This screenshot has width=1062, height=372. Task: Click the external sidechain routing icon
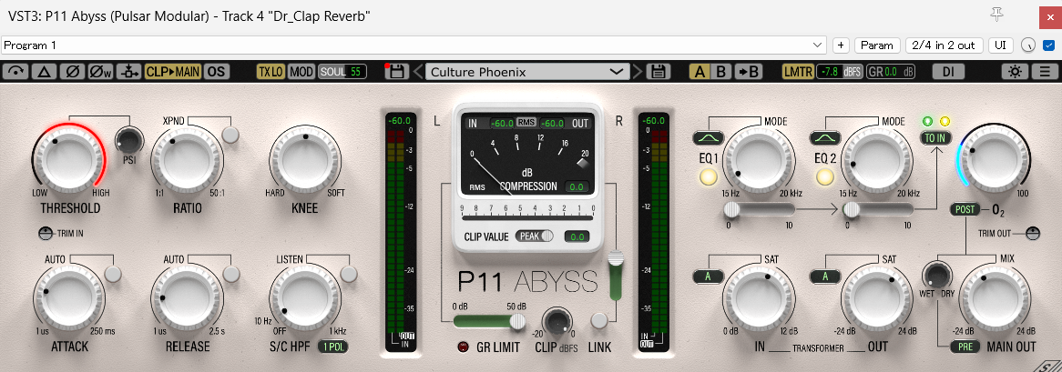click(128, 72)
